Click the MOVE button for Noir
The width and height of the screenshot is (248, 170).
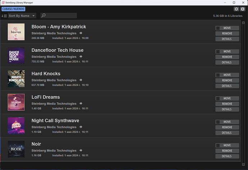(x=227, y=145)
